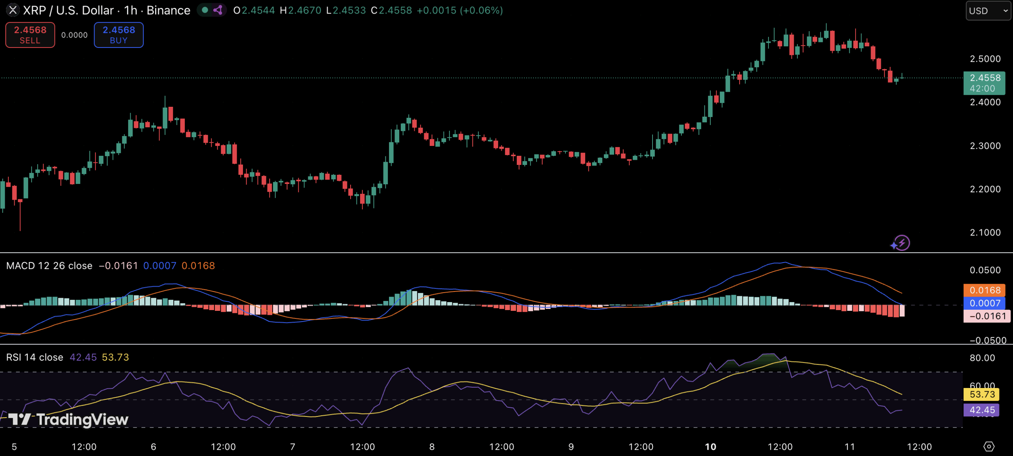Viewport: 1013px width, 456px height.
Task: Click the RSI 14 close legend
Action: tap(34, 357)
